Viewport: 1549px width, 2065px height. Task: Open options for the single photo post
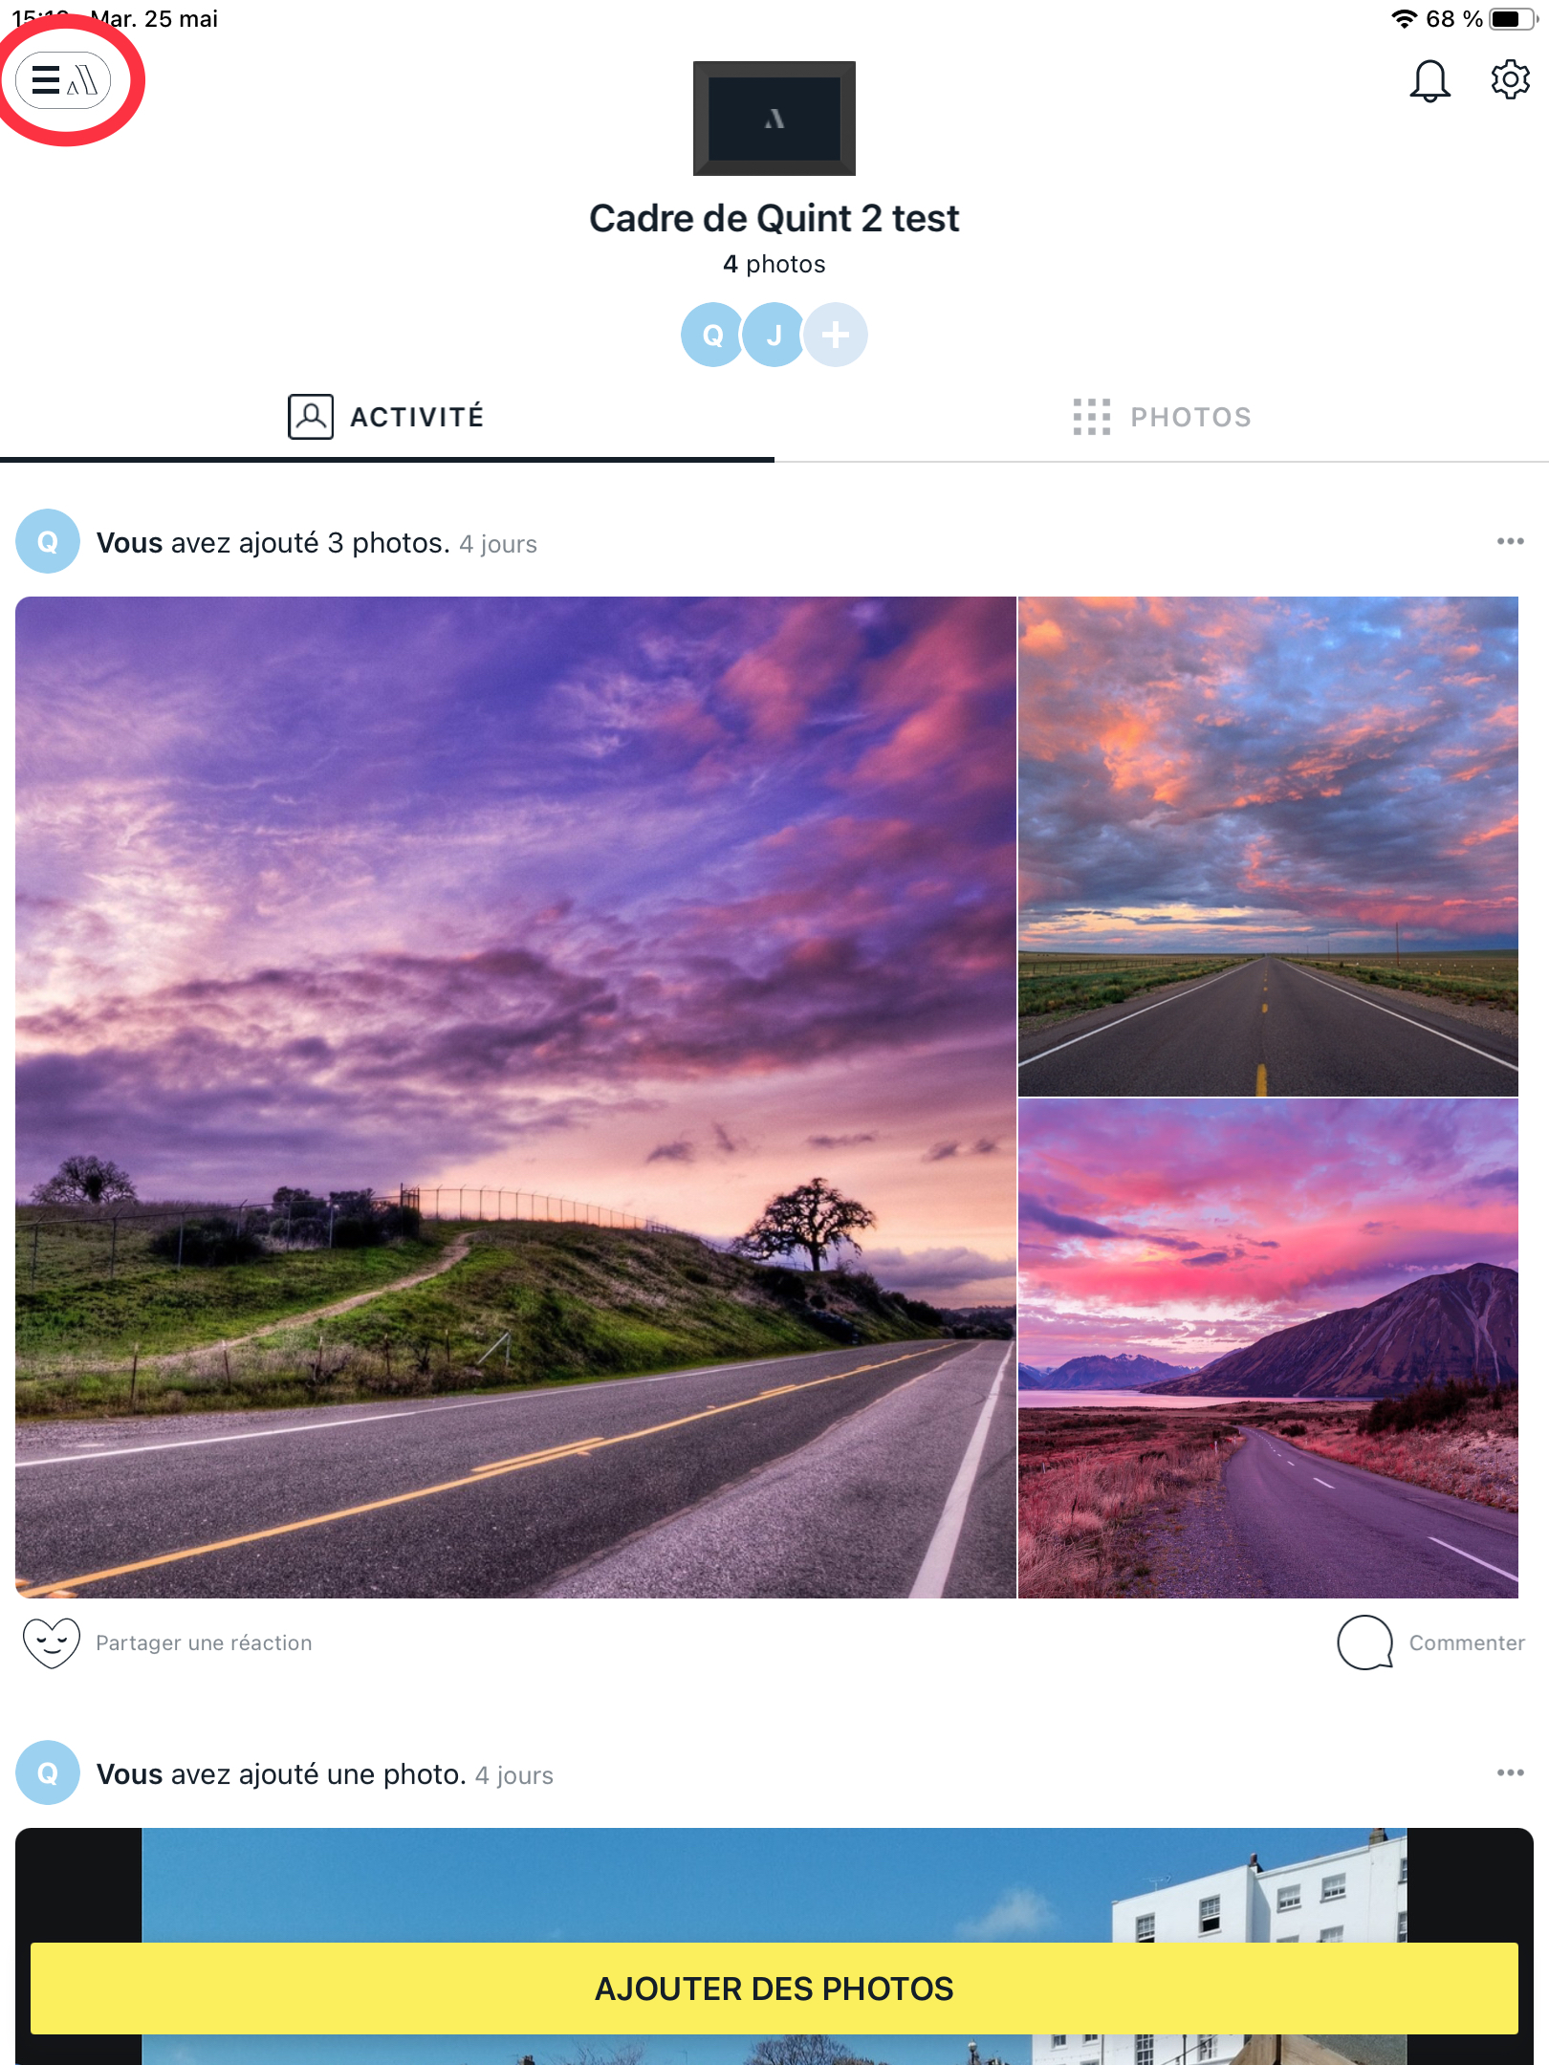coord(1511,1773)
